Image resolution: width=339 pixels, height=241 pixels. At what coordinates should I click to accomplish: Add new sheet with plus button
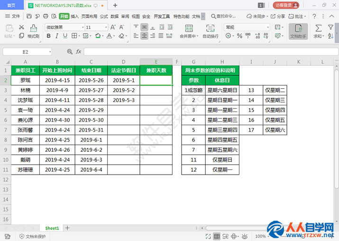click(67, 228)
